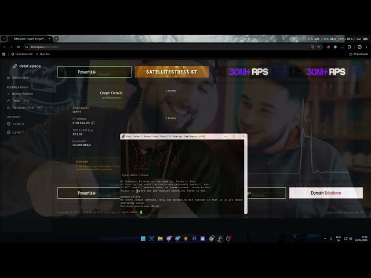Open Booter Review in the sidebar
The image size is (371, 278).
click(x=20, y=94)
